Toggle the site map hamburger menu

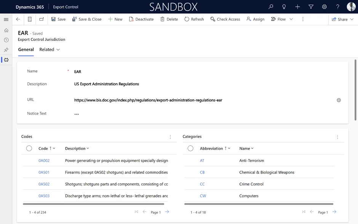[x=6, y=19]
